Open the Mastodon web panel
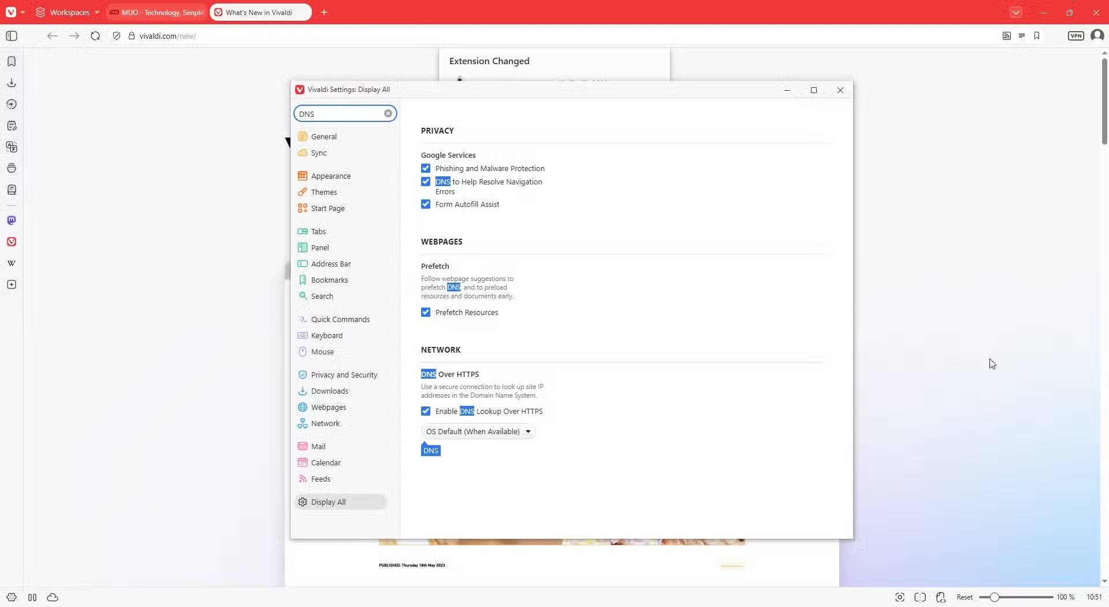1109x607 pixels. (x=12, y=220)
